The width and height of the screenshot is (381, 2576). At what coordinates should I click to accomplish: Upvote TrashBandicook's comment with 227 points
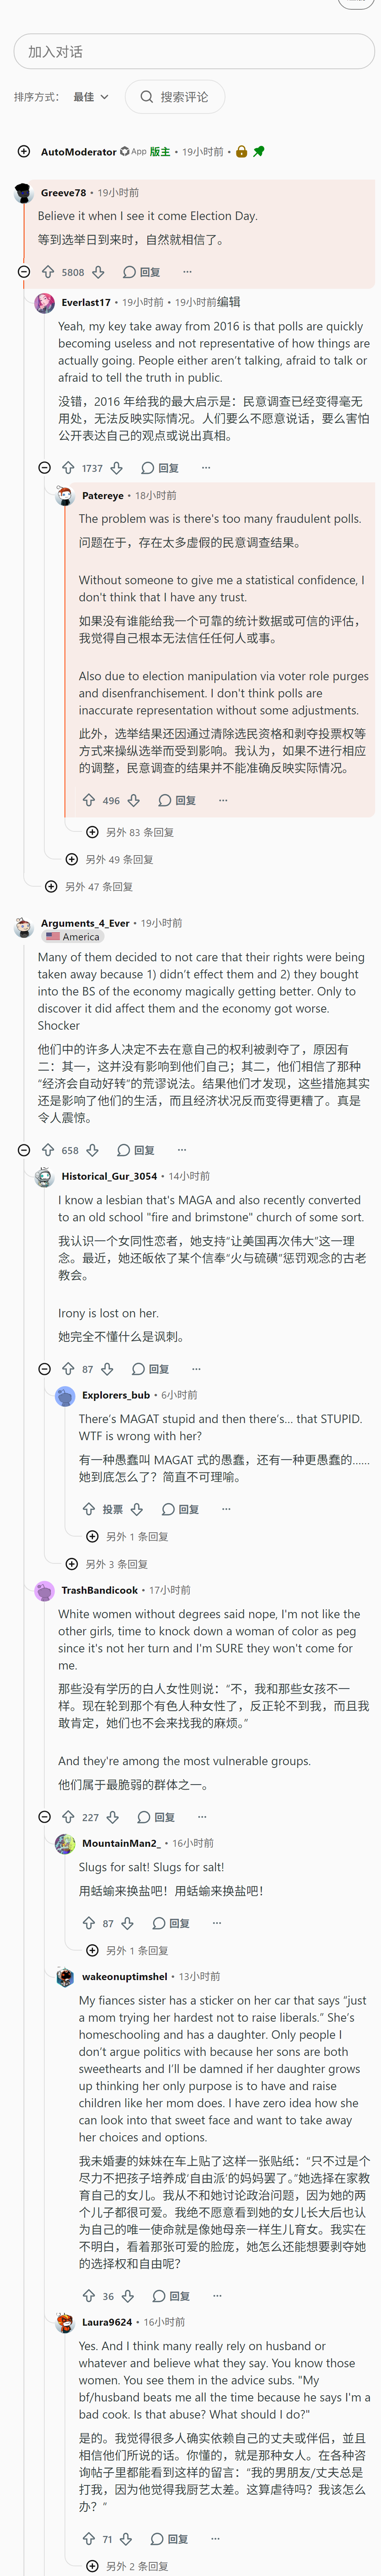tap(68, 1817)
